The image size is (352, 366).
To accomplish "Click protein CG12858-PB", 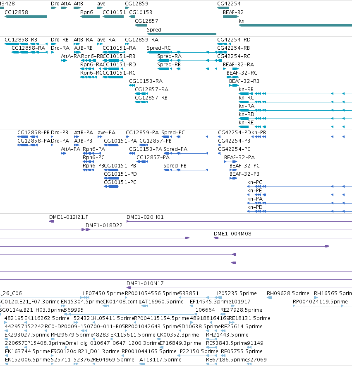I will tap(27, 137).
